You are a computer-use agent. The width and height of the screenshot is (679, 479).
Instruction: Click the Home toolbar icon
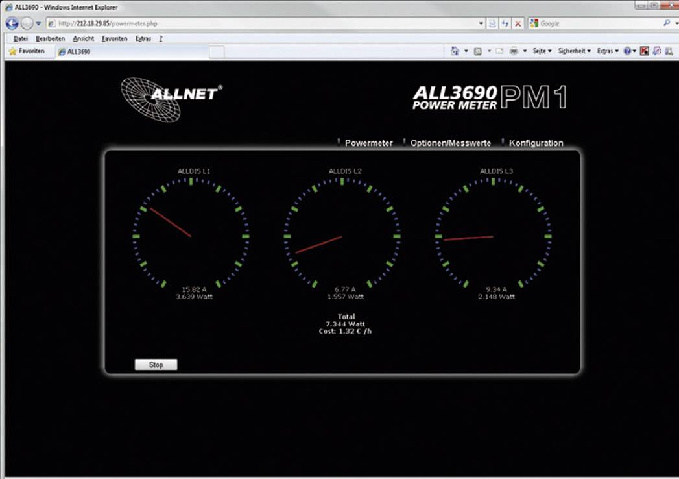click(x=455, y=51)
